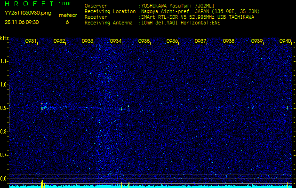This screenshot has width=296, height=188.
Task: Click the 0937 time marker
Action: point(200,41)
